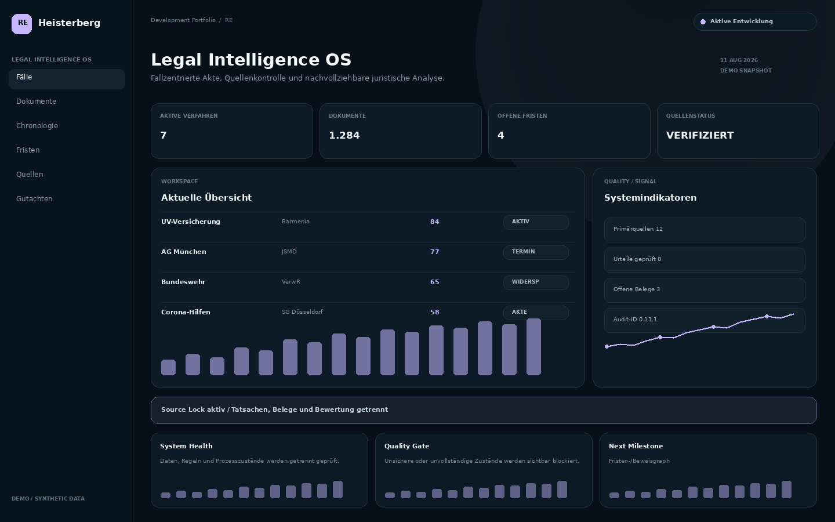Click the Development Portfolio breadcrumb
Image resolution: width=835 pixels, height=522 pixels.
183,20
